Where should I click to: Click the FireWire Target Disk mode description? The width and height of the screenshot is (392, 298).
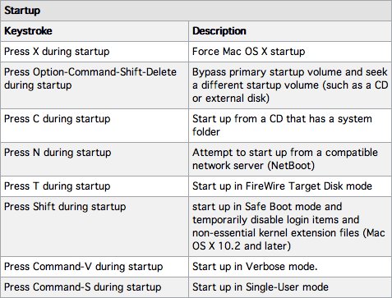click(282, 186)
